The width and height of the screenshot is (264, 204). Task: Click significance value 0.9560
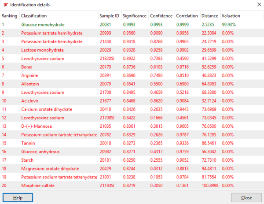click(129, 33)
